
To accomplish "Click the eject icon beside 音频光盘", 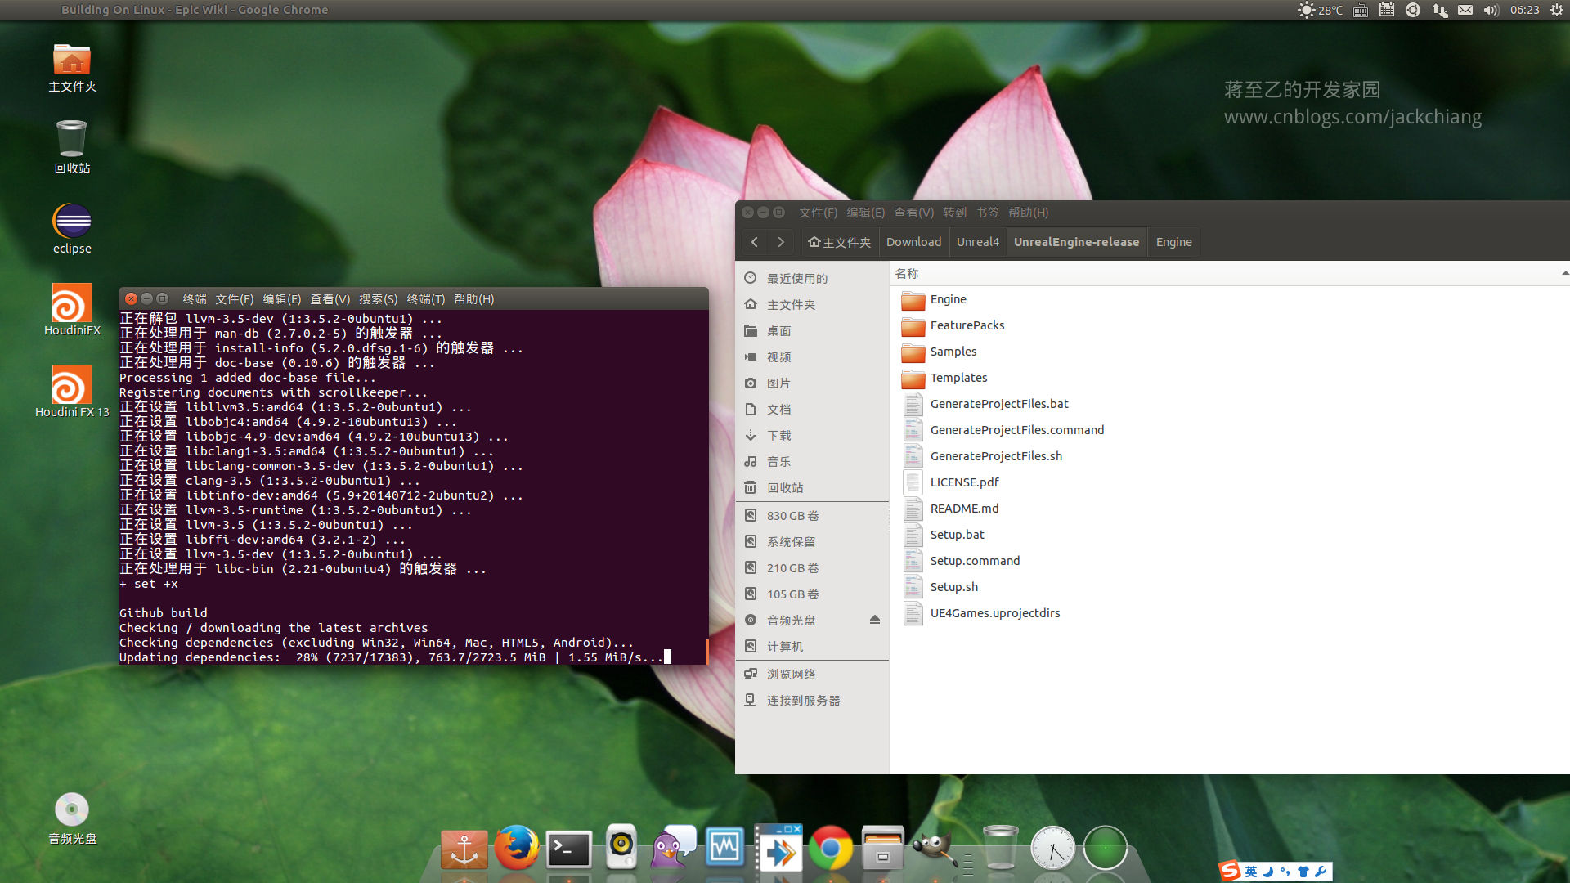I will click(874, 620).
